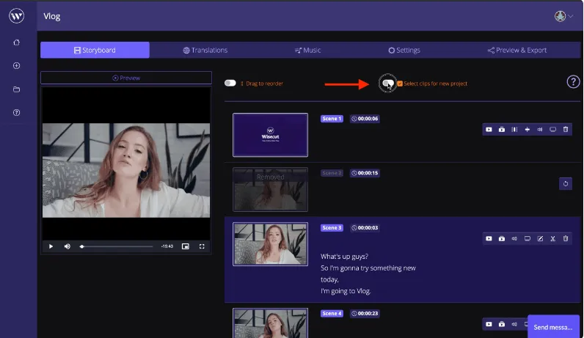
Task: Click the large help question mark icon
Action: click(x=573, y=81)
